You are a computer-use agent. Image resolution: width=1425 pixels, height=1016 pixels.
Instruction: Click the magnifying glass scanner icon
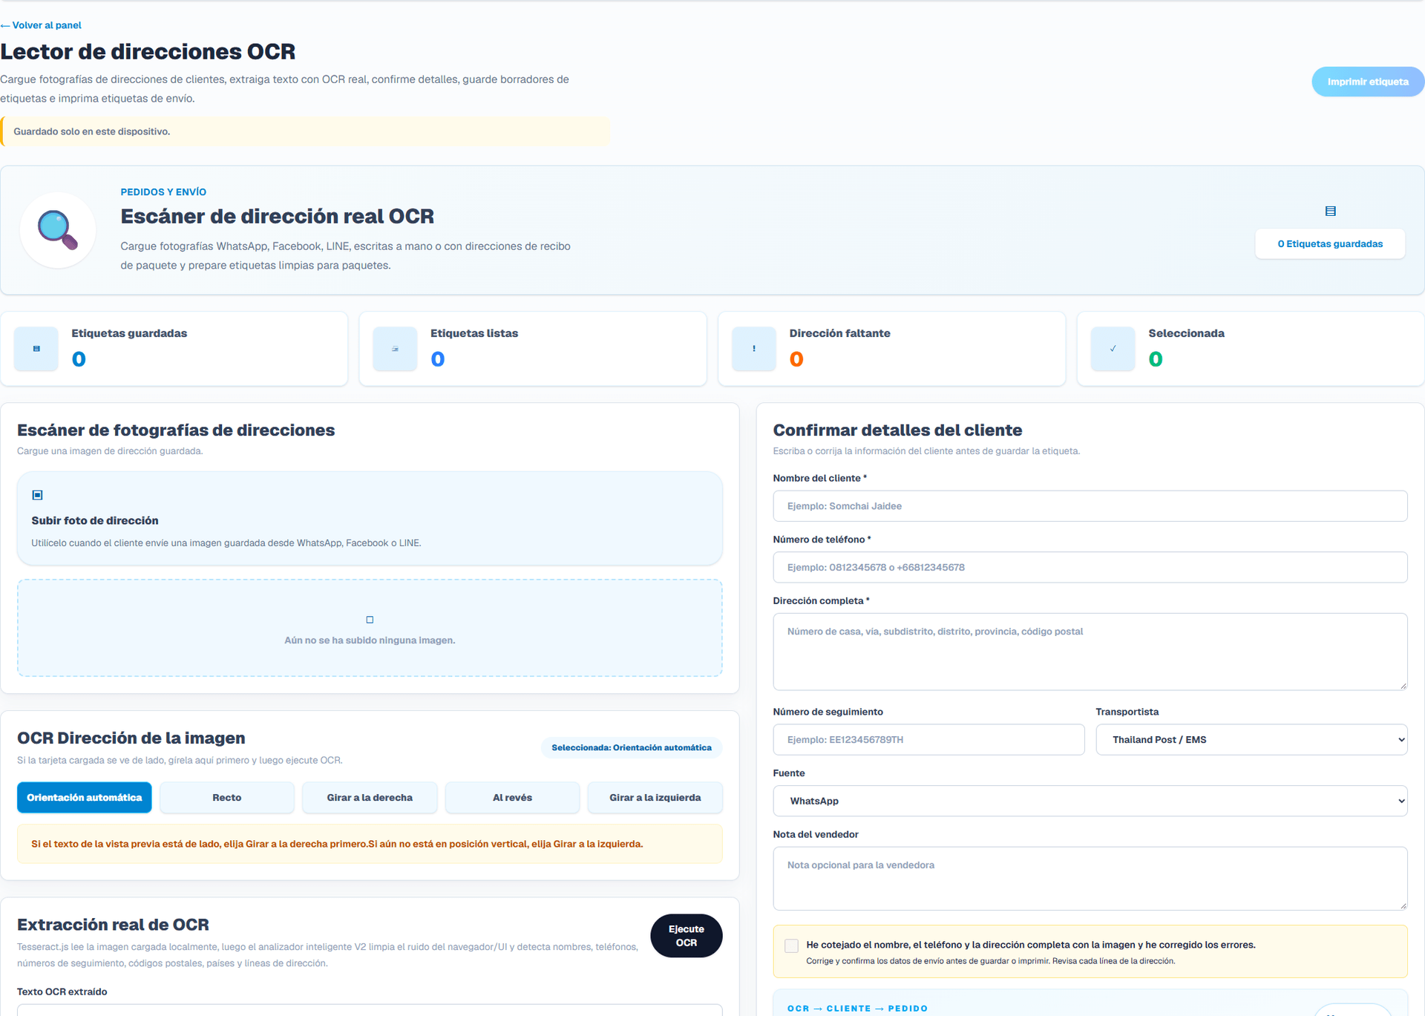(58, 230)
